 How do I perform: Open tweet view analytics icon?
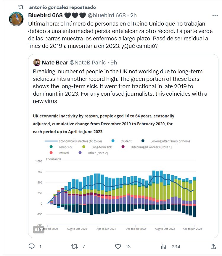(163, 246)
